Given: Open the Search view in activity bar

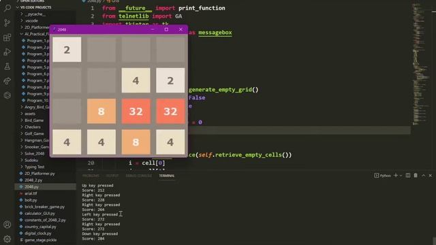Looking at the screenshot, I should point(7,8).
